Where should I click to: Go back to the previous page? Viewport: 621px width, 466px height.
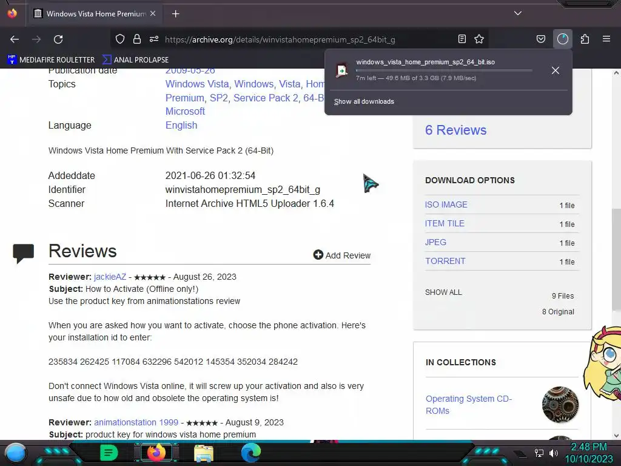pos(15,39)
